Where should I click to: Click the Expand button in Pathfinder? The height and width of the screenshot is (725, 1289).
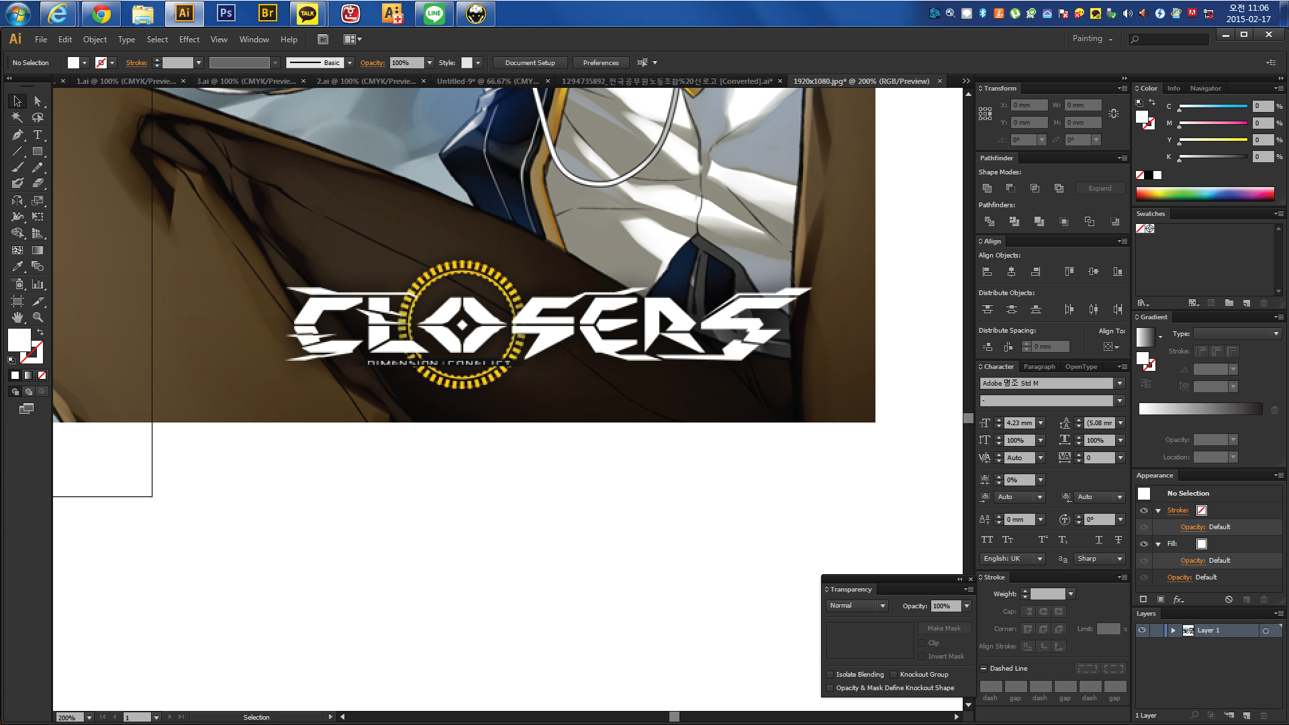[x=1100, y=188]
